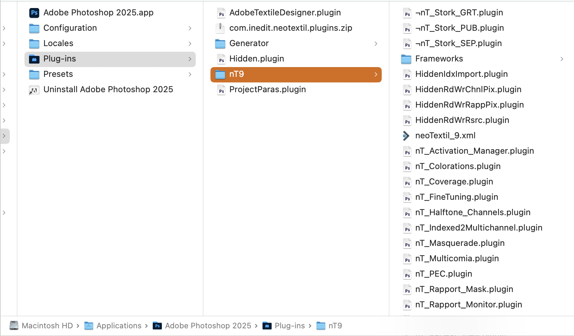Select the HiddenRdWrRsrc.plugin file name
The width and height of the screenshot is (574, 336).
(462, 120)
